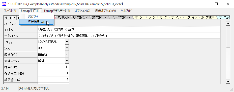Click the サブタイトル input field

click(129, 36)
